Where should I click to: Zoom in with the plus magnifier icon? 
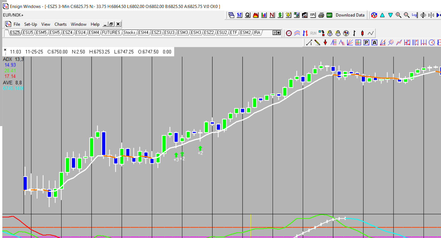click(398, 15)
